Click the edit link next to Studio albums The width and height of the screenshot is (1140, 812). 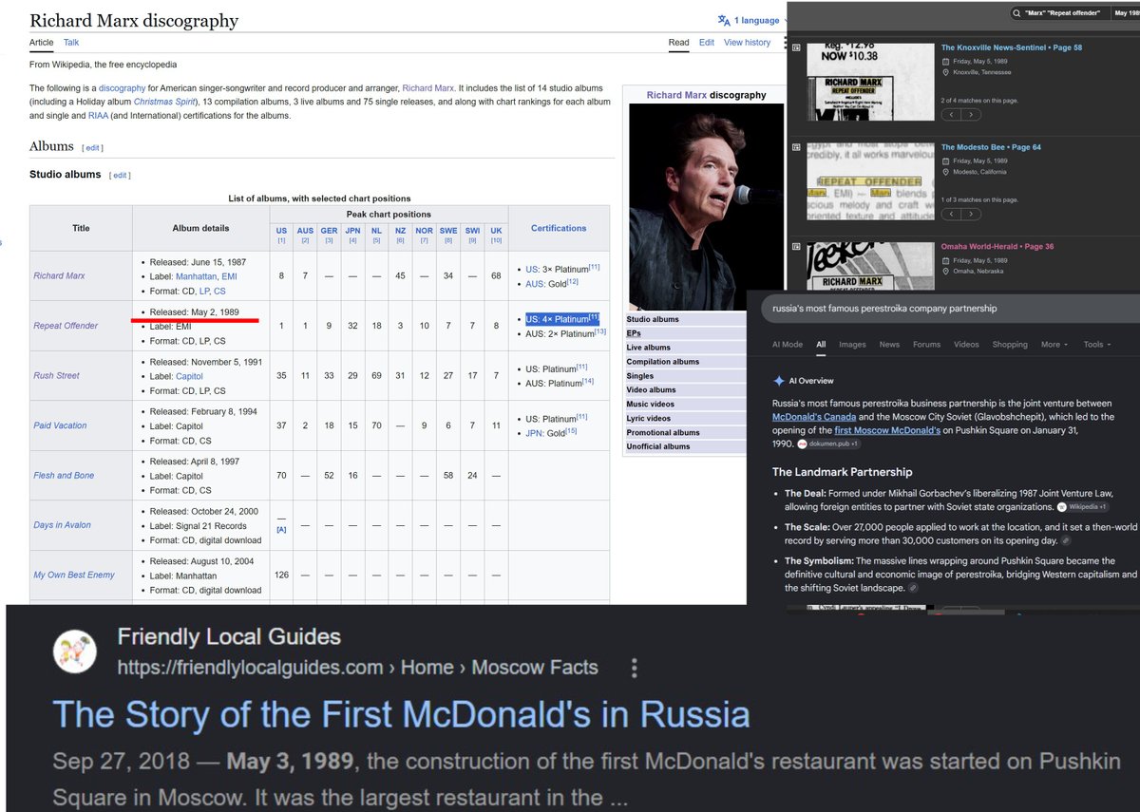click(120, 176)
